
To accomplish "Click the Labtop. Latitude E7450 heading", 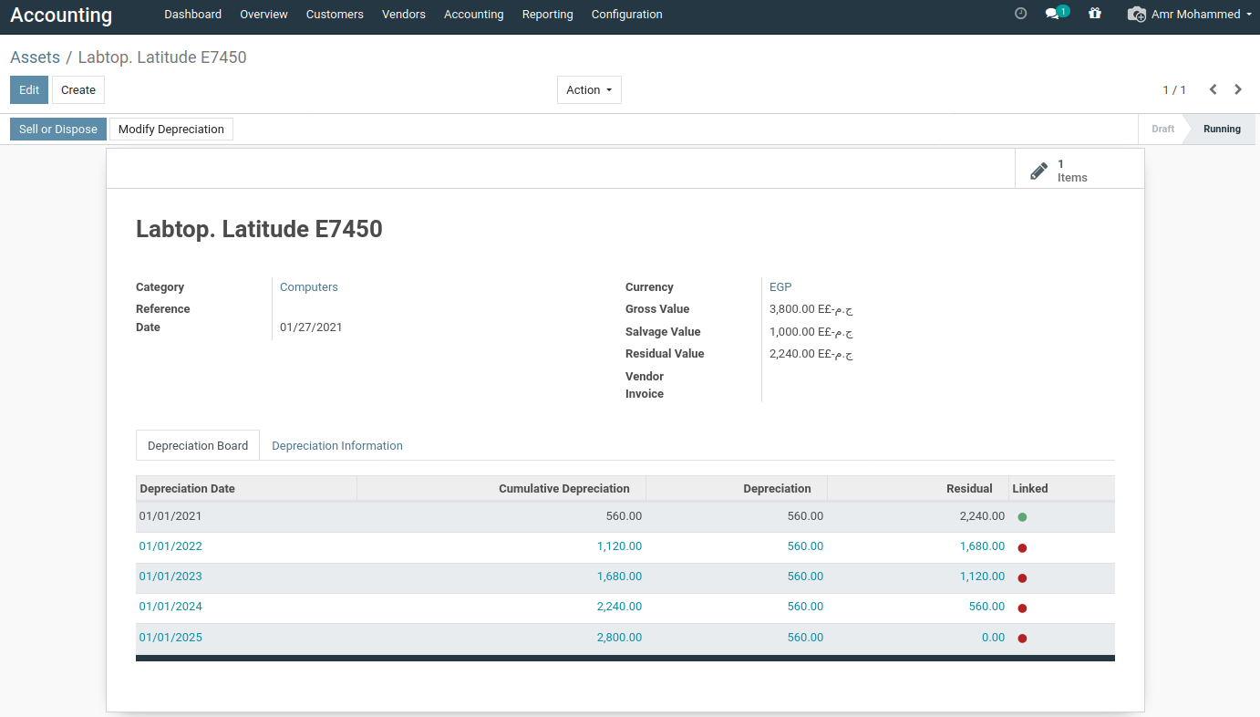I will 259,229.
